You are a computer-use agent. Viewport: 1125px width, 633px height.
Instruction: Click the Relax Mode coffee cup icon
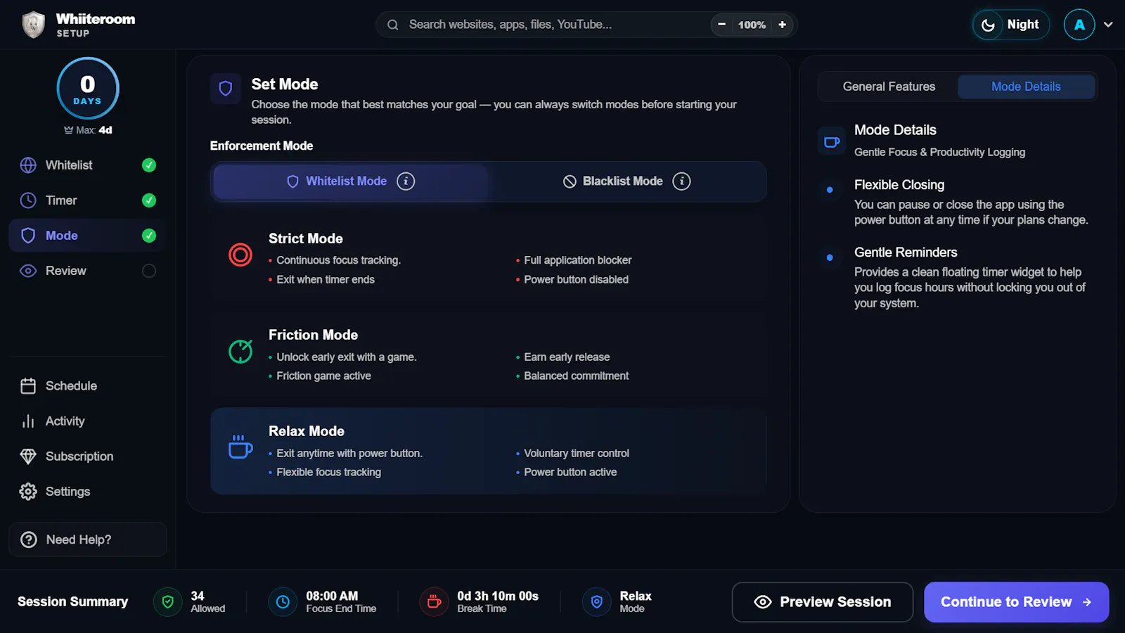pos(240,447)
